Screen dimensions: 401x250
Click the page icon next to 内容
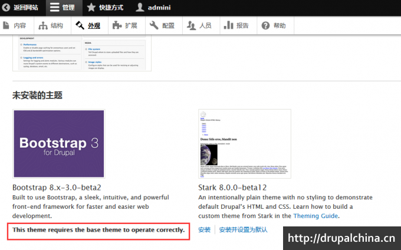click(6, 25)
